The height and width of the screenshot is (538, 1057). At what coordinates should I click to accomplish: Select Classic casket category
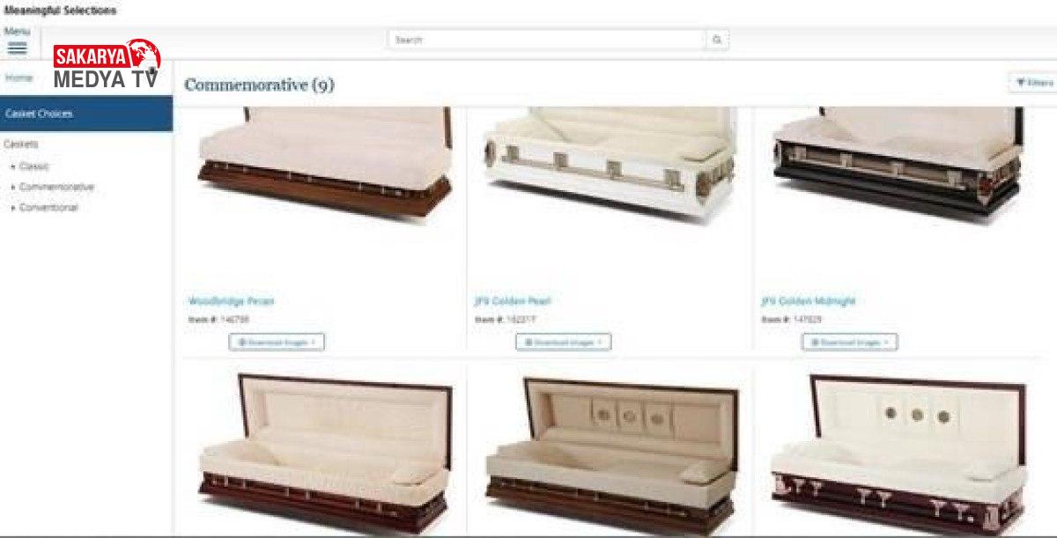(x=34, y=166)
